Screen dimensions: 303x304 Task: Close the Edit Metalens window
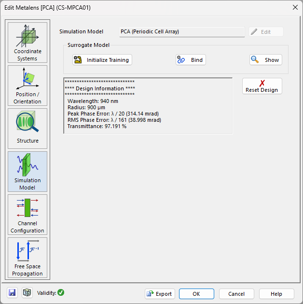pos(295,7)
